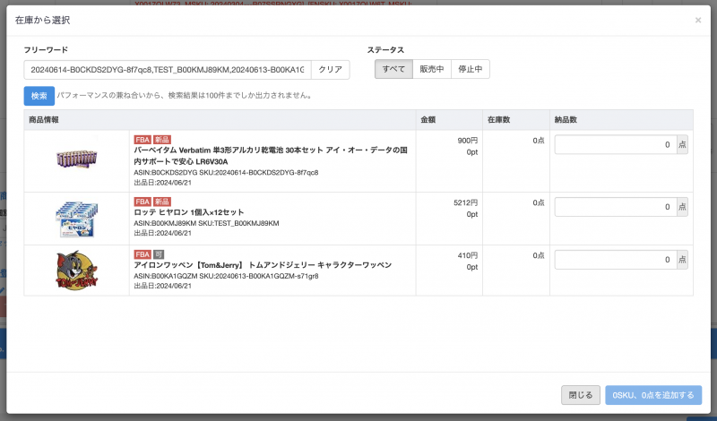
Task: Click the FBA badge on the ヒヤロン row
Action: click(x=143, y=202)
